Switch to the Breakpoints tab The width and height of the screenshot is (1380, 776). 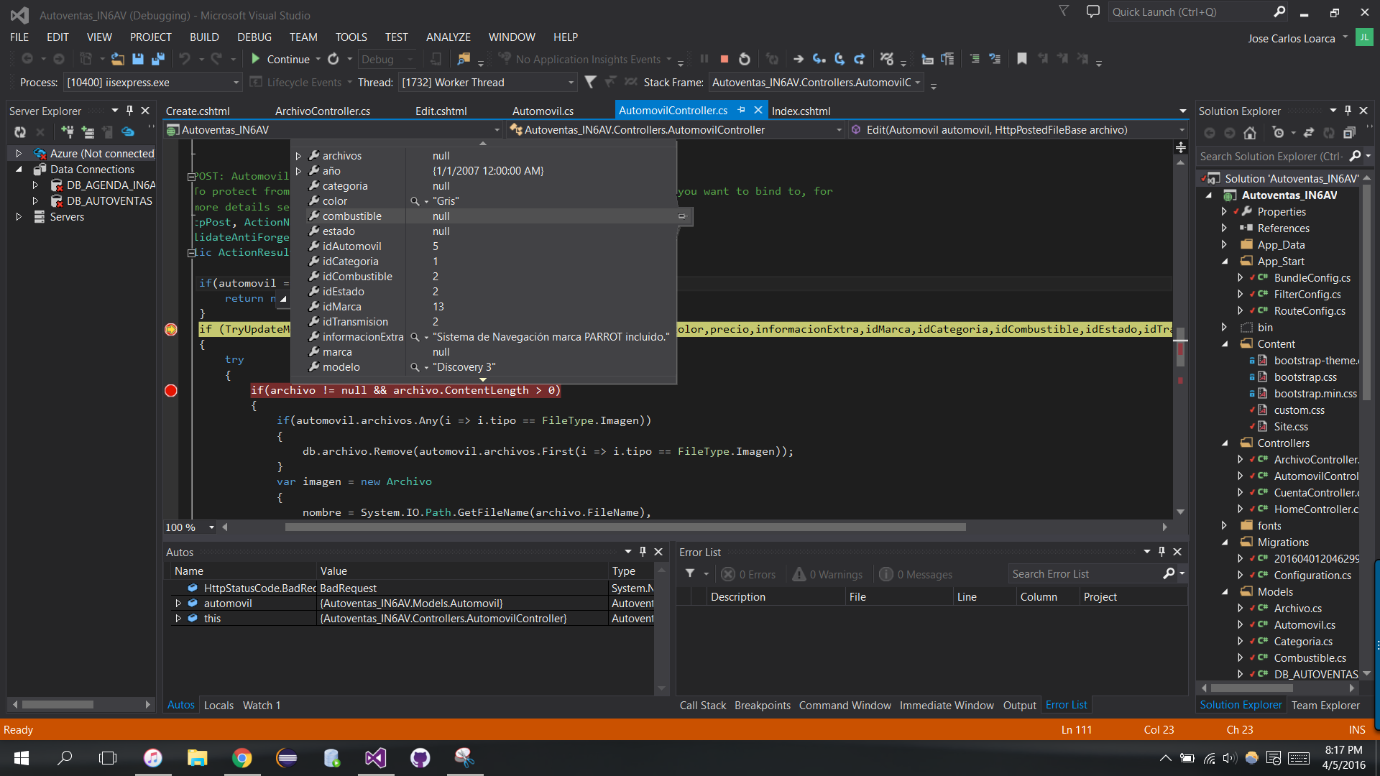pos(763,706)
